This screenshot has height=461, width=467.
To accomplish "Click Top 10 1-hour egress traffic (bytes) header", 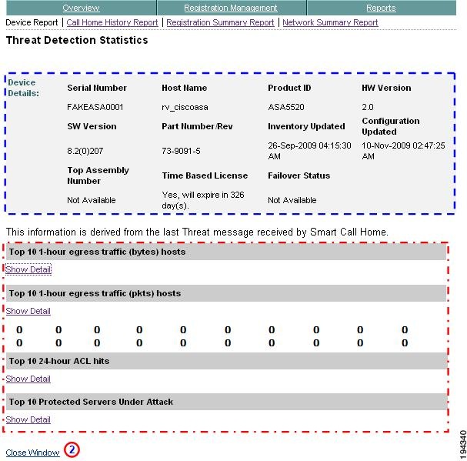I will pyautogui.click(x=226, y=252).
